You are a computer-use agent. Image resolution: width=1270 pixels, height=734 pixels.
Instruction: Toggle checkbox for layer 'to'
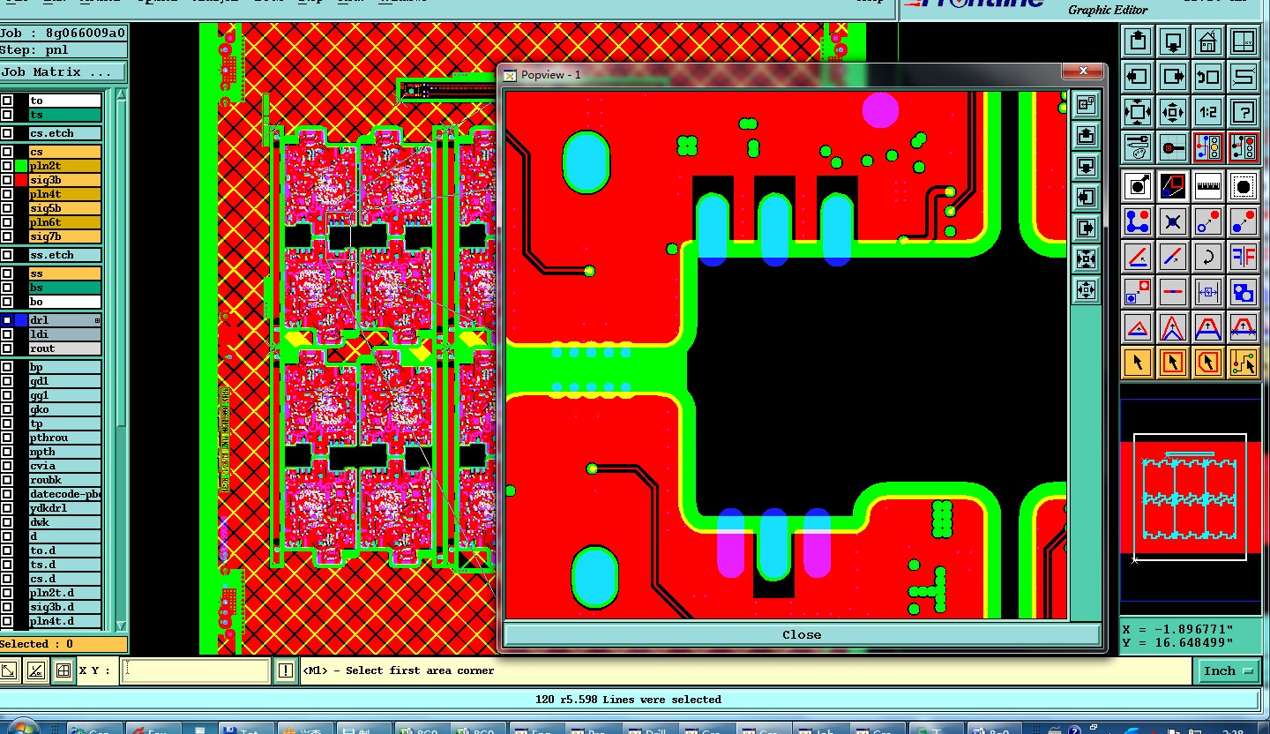[7, 101]
